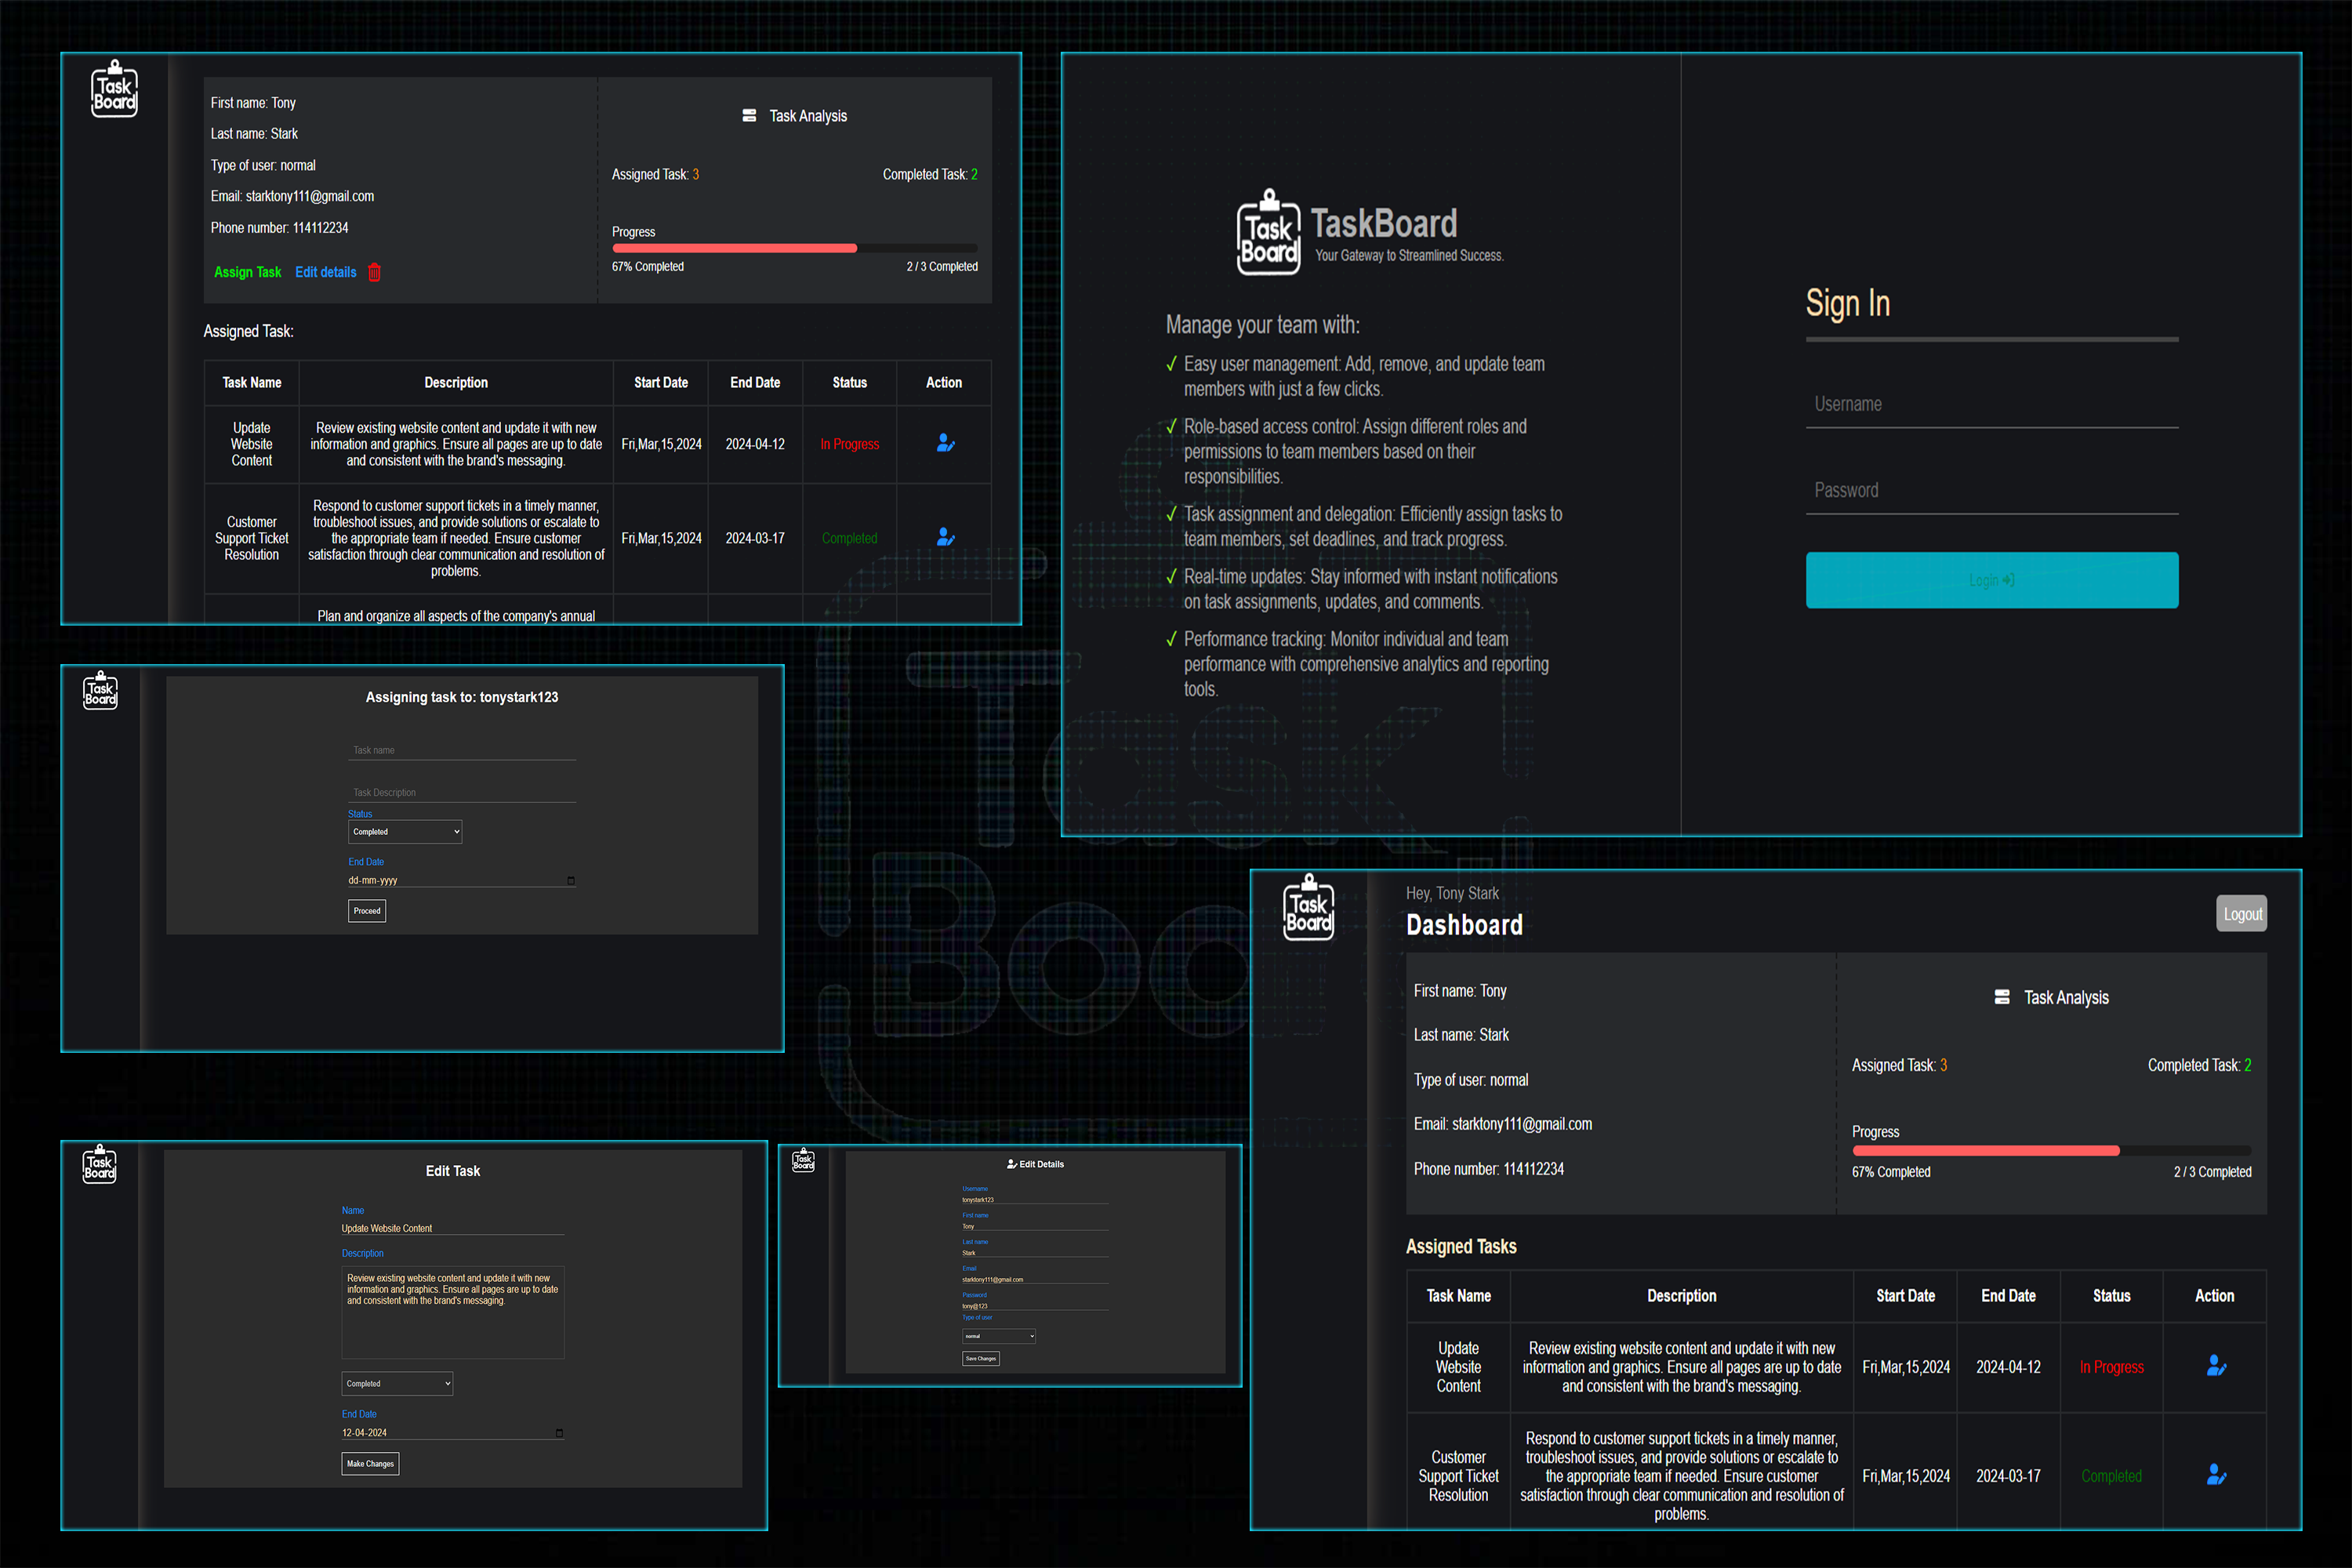The width and height of the screenshot is (2352, 1568).
Task: Click the Proceed button in the Assigning task form
Action: 367,911
